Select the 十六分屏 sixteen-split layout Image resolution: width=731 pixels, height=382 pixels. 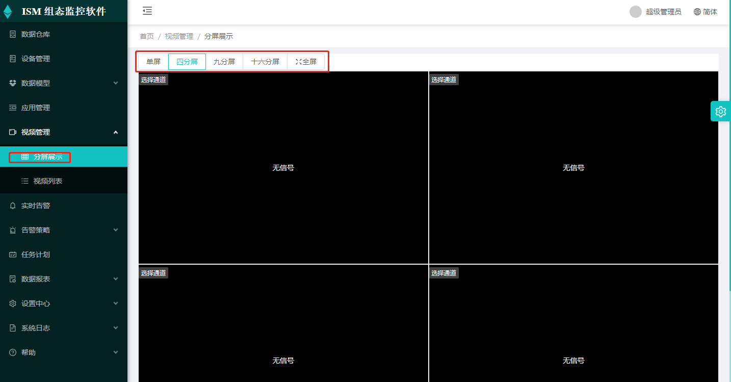[265, 62]
